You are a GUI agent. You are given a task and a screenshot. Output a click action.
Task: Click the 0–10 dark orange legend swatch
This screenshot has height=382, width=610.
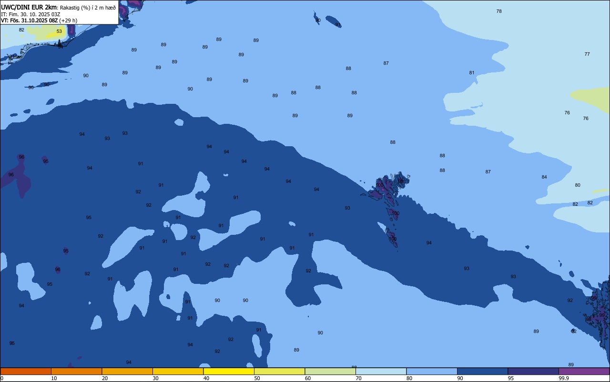click(26, 371)
